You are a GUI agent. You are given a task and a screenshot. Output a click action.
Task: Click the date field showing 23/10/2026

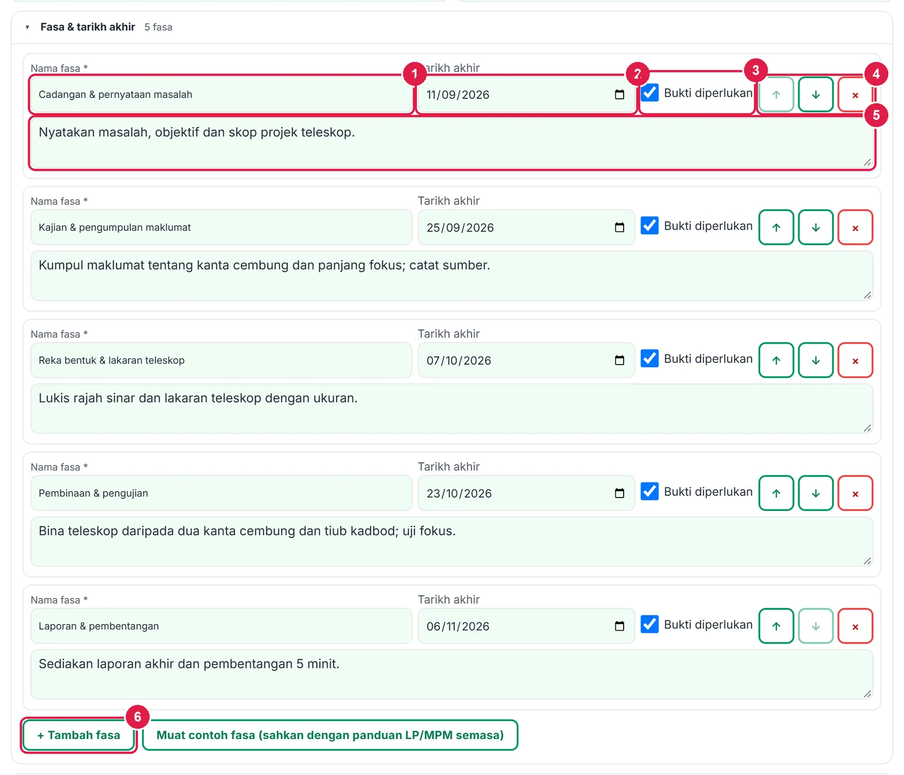526,493
